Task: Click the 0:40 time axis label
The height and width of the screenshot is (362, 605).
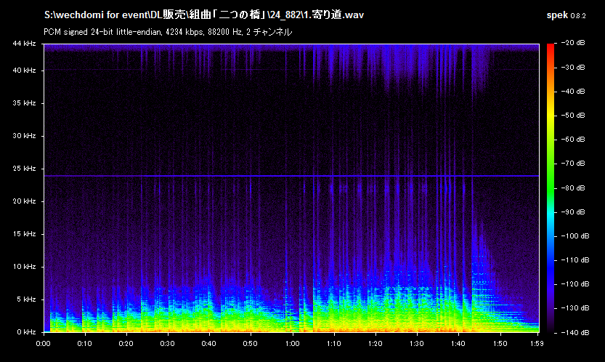Action: pos(208,344)
